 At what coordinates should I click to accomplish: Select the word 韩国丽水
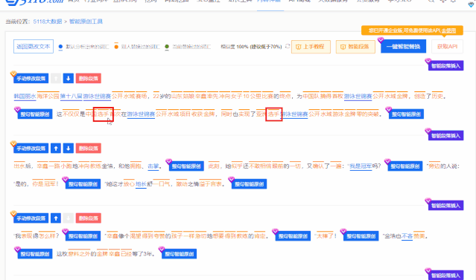click(x=25, y=97)
